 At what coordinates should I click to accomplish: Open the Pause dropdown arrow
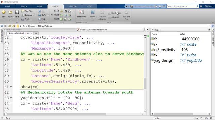(x=93, y=19)
